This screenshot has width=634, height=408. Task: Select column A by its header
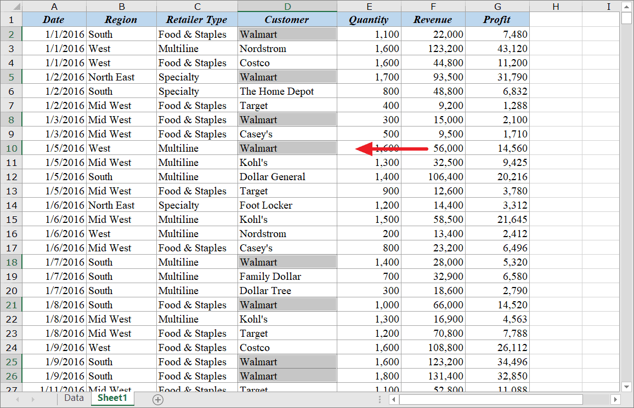pos(54,6)
